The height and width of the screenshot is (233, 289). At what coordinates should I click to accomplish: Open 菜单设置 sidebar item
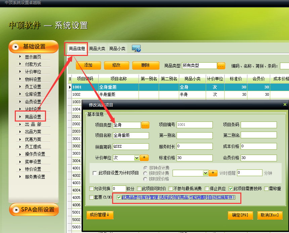(x=33, y=161)
